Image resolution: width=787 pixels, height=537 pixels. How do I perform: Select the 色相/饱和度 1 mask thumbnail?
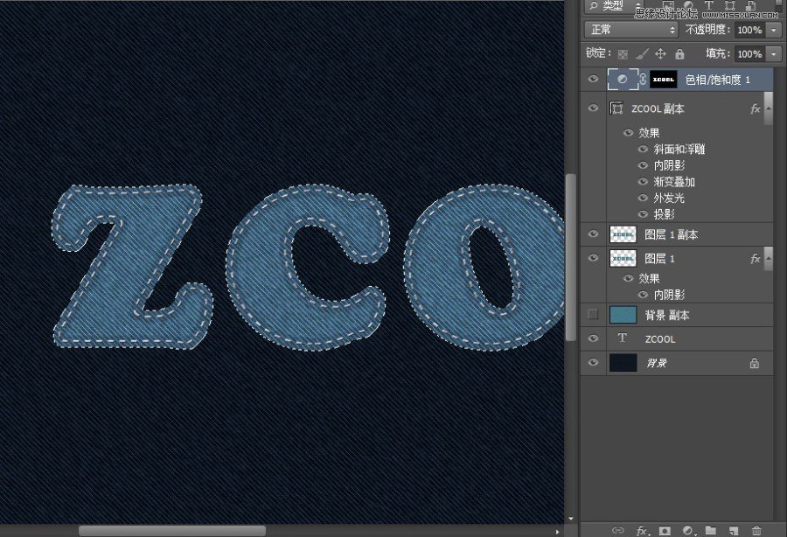coord(663,80)
